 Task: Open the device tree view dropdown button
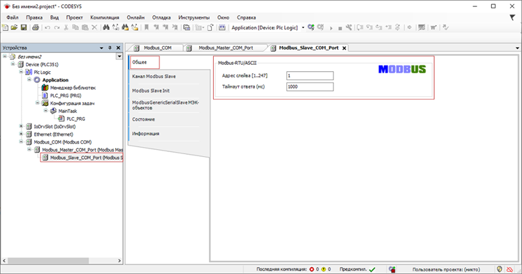(x=119, y=56)
